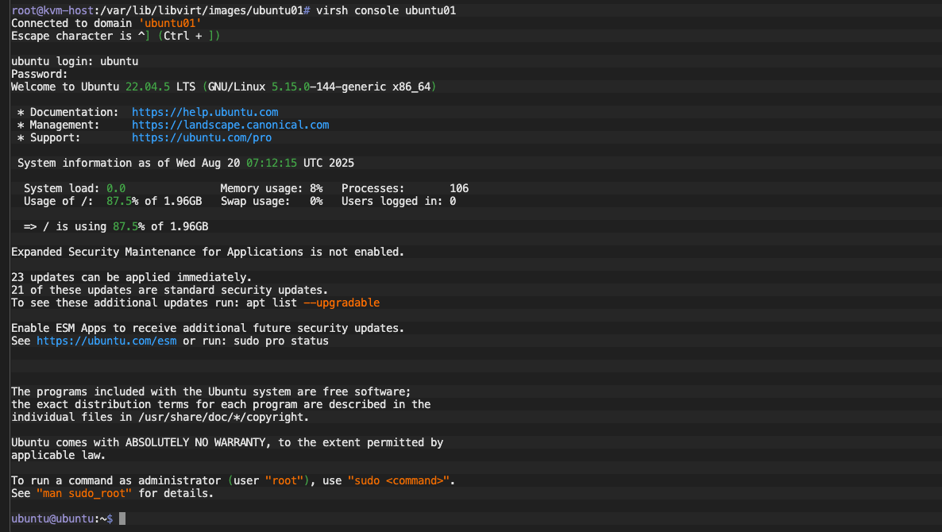The height and width of the screenshot is (532, 942).
Task: Click the ubuntu@ubuntu shell prompt text
Action: 52,519
